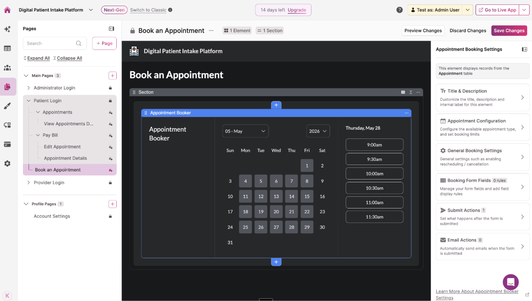
Task: Open the design paintbrush icon in sidebar
Action: (7, 106)
